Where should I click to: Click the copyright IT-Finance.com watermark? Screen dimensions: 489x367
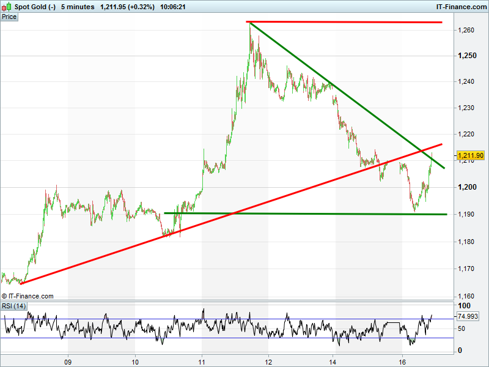(x=28, y=296)
